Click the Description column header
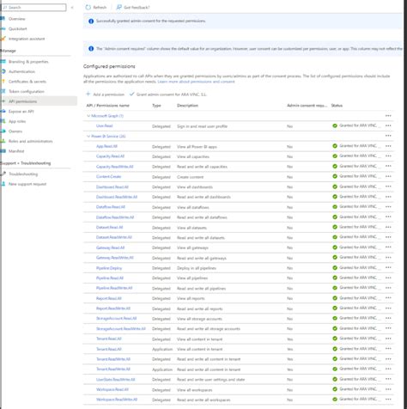The width and height of the screenshot is (407, 409). click(187, 106)
